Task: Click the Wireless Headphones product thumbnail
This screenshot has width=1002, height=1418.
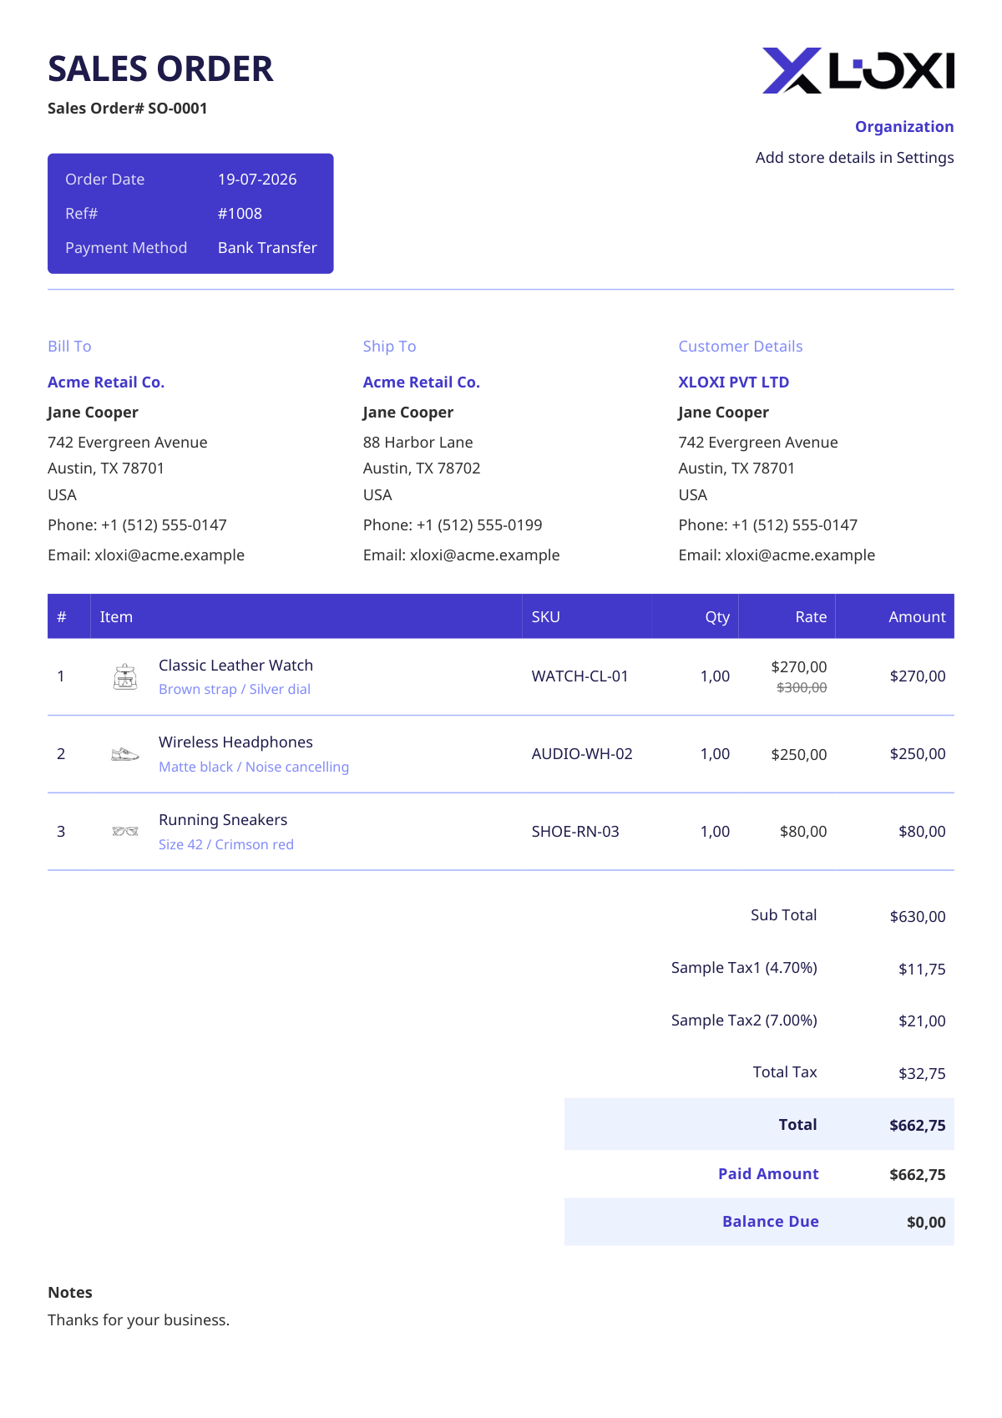Action: (x=125, y=754)
